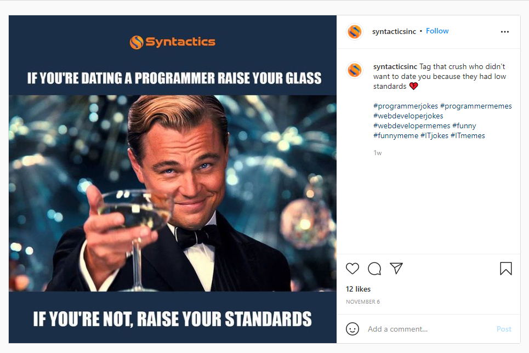The width and height of the screenshot is (529, 353).
Task: Open emoji picker smiley icon
Action: [352, 329]
